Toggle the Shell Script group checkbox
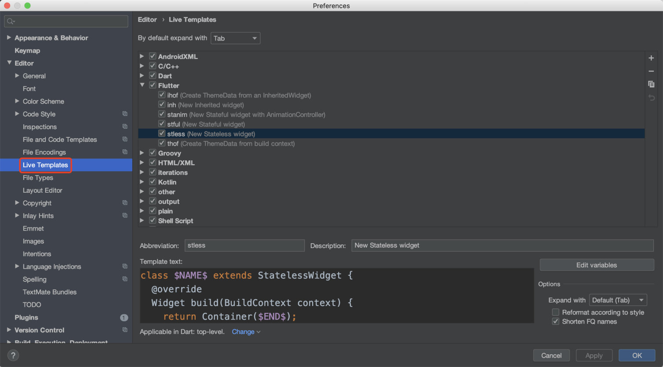The height and width of the screenshot is (367, 663). [x=153, y=220]
